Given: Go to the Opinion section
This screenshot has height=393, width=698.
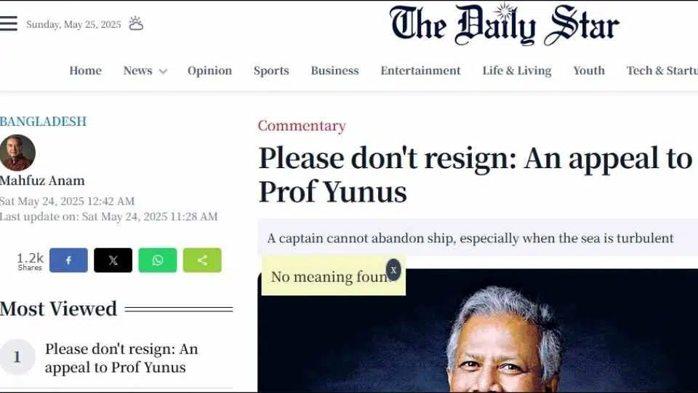Looking at the screenshot, I should 209,71.
